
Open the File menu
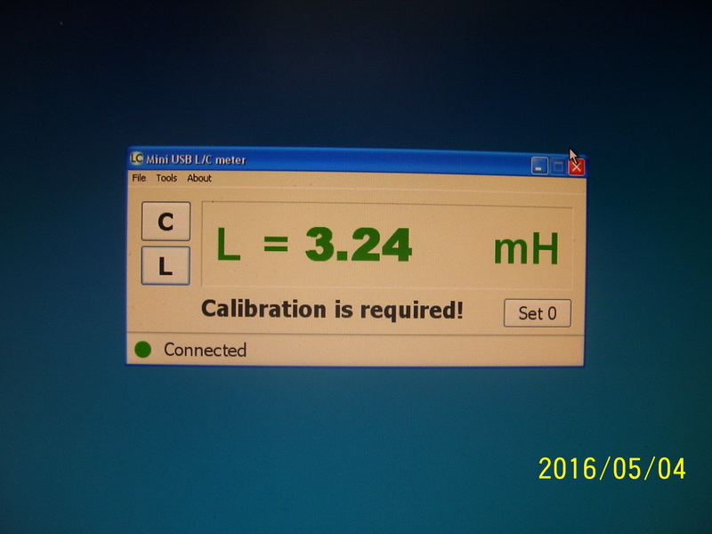pyautogui.click(x=139, y=177)
